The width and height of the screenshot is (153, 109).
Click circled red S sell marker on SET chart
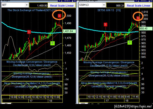(59, 16)
